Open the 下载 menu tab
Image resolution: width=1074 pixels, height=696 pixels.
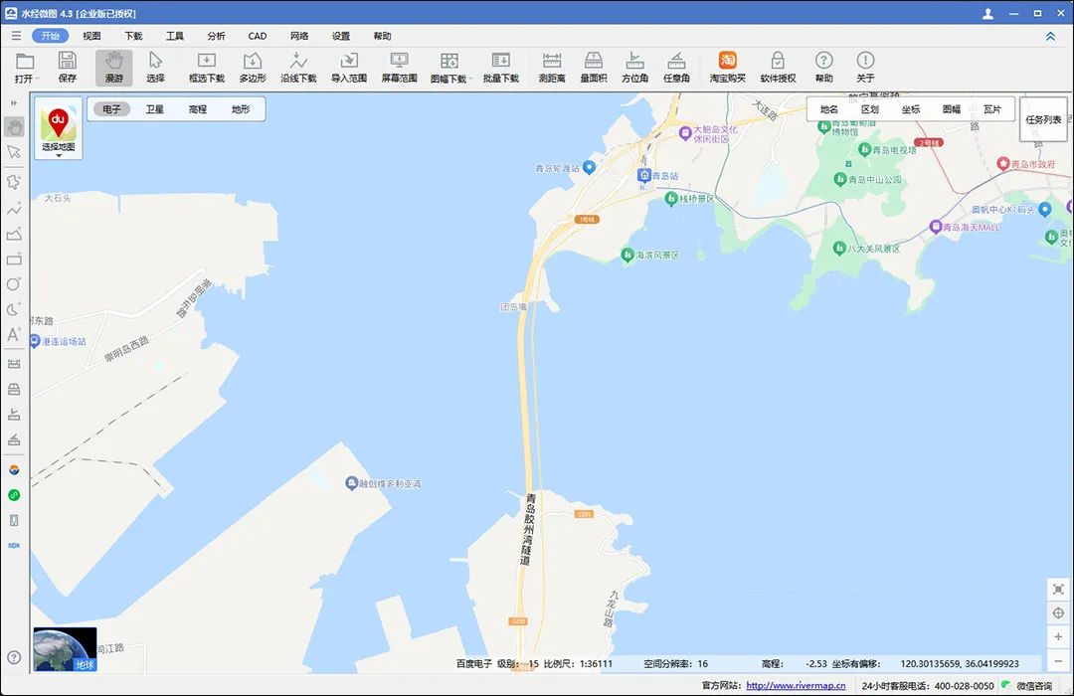(133, 36)
